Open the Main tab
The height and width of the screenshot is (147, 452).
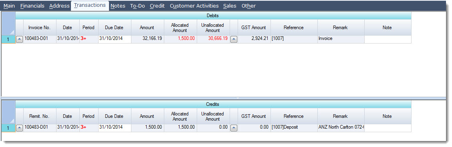point(9,6)
